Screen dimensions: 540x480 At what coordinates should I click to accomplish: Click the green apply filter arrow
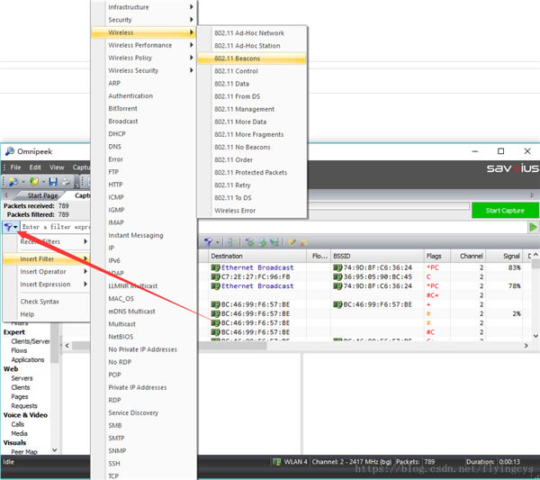[x=533, y=228]
